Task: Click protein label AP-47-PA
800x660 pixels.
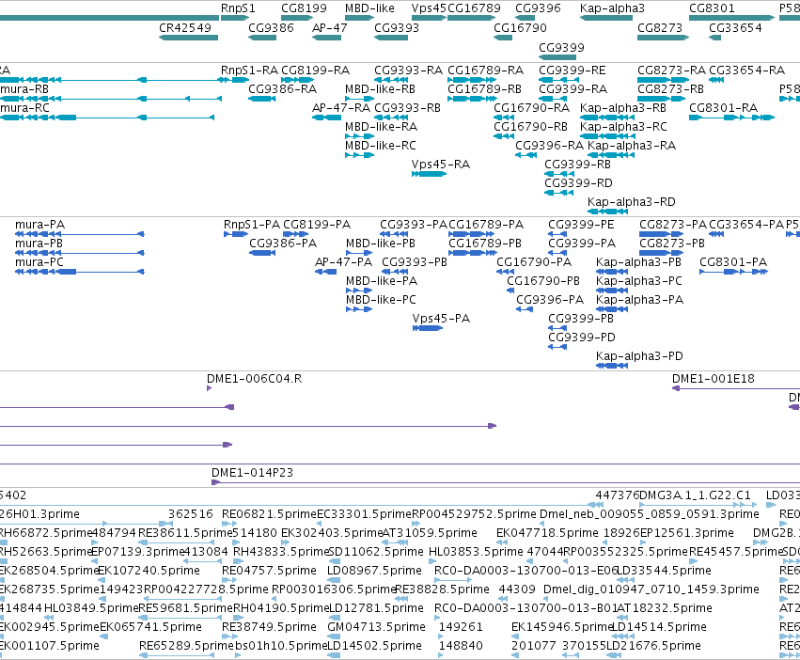Action: point(344,262)
